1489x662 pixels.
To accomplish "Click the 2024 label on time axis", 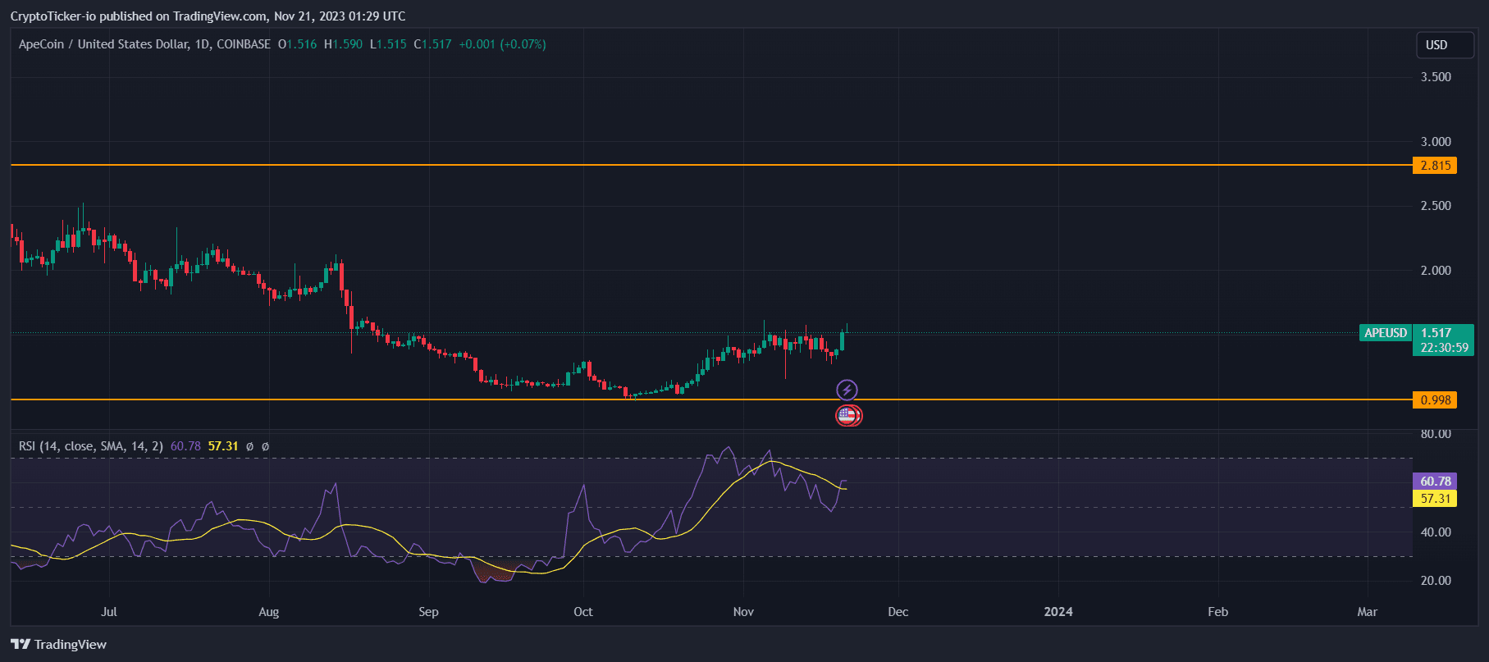I will pyautogui.click(x=1057, y=612).
